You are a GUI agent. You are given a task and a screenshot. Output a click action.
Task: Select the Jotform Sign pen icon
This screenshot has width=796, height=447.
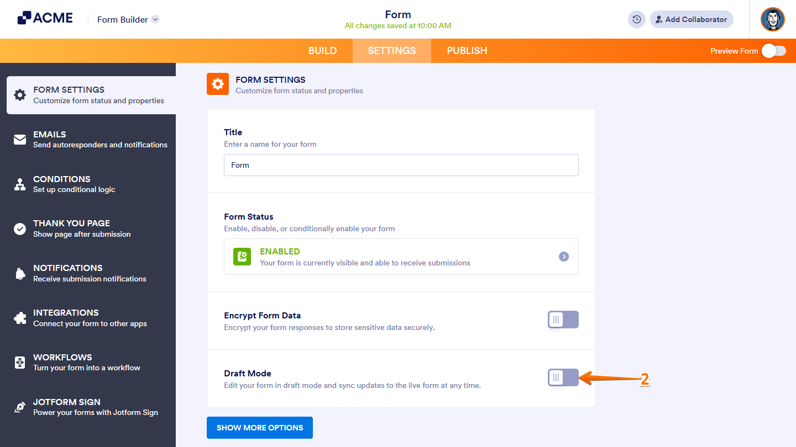[20, 407]
